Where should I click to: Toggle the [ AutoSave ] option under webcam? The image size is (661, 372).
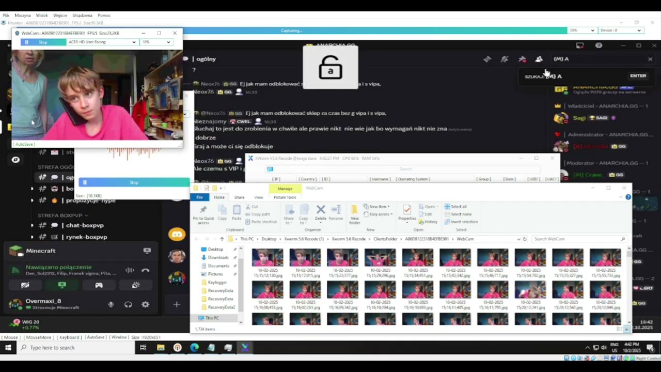[24, 144]
